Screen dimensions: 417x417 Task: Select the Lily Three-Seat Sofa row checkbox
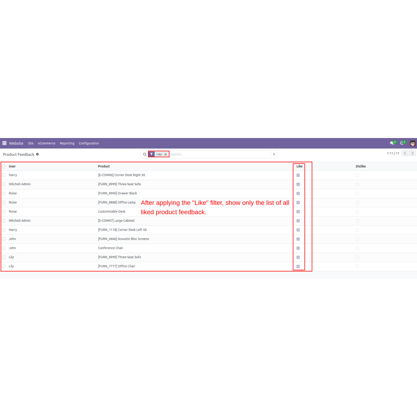click(4, 257)
